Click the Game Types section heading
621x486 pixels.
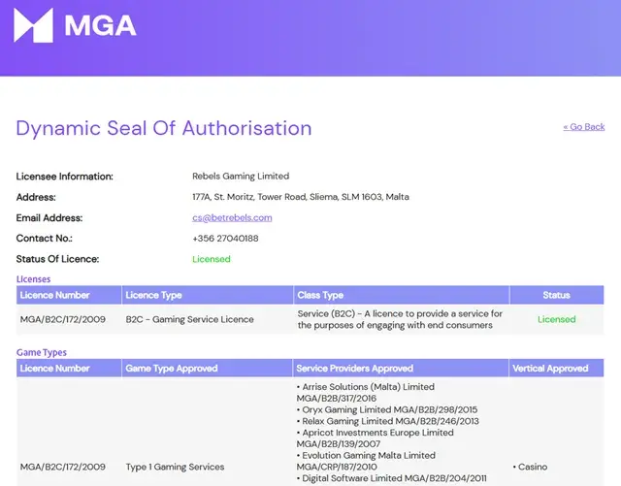[41, 352]
